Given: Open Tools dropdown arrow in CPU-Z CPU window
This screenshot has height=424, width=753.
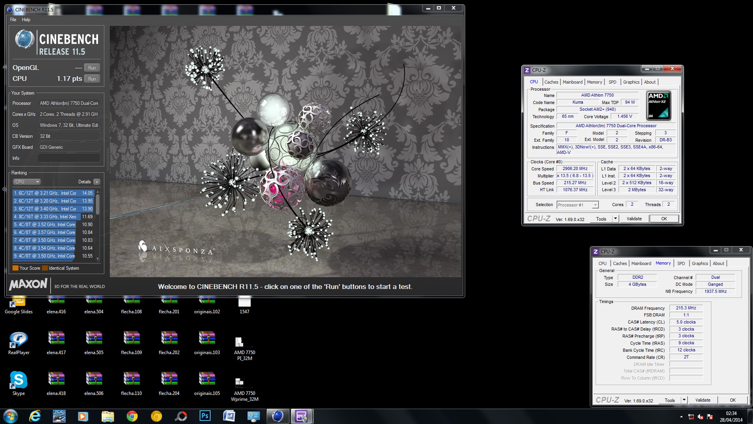Looking at the screenshot, I should pyautogui.click(x=615, y=219).
